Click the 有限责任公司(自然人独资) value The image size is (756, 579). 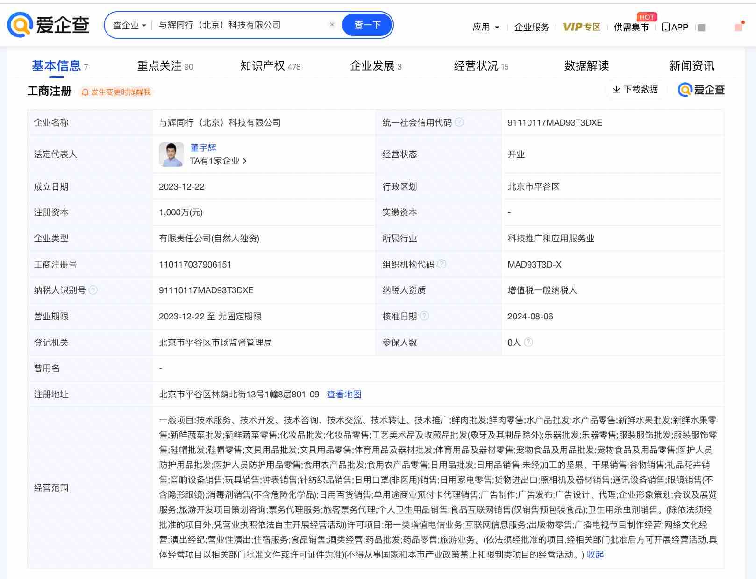209,239
